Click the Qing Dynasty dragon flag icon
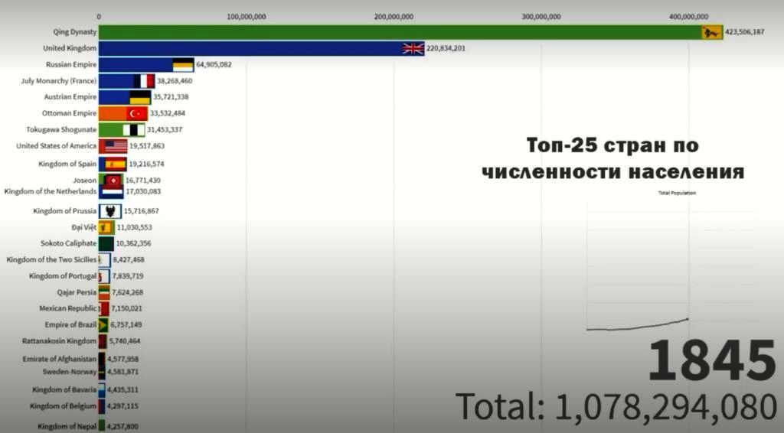Image resolution: width=784 pixels, height=433 pixels. 712,32
